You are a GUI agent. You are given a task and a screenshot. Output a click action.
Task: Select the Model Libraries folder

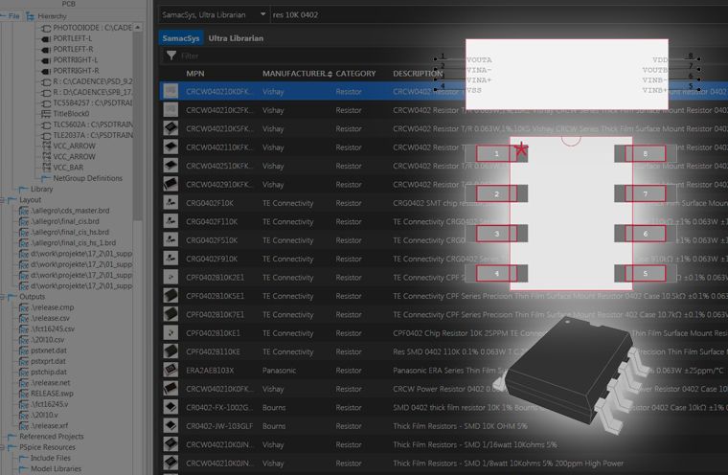(56, 469)
